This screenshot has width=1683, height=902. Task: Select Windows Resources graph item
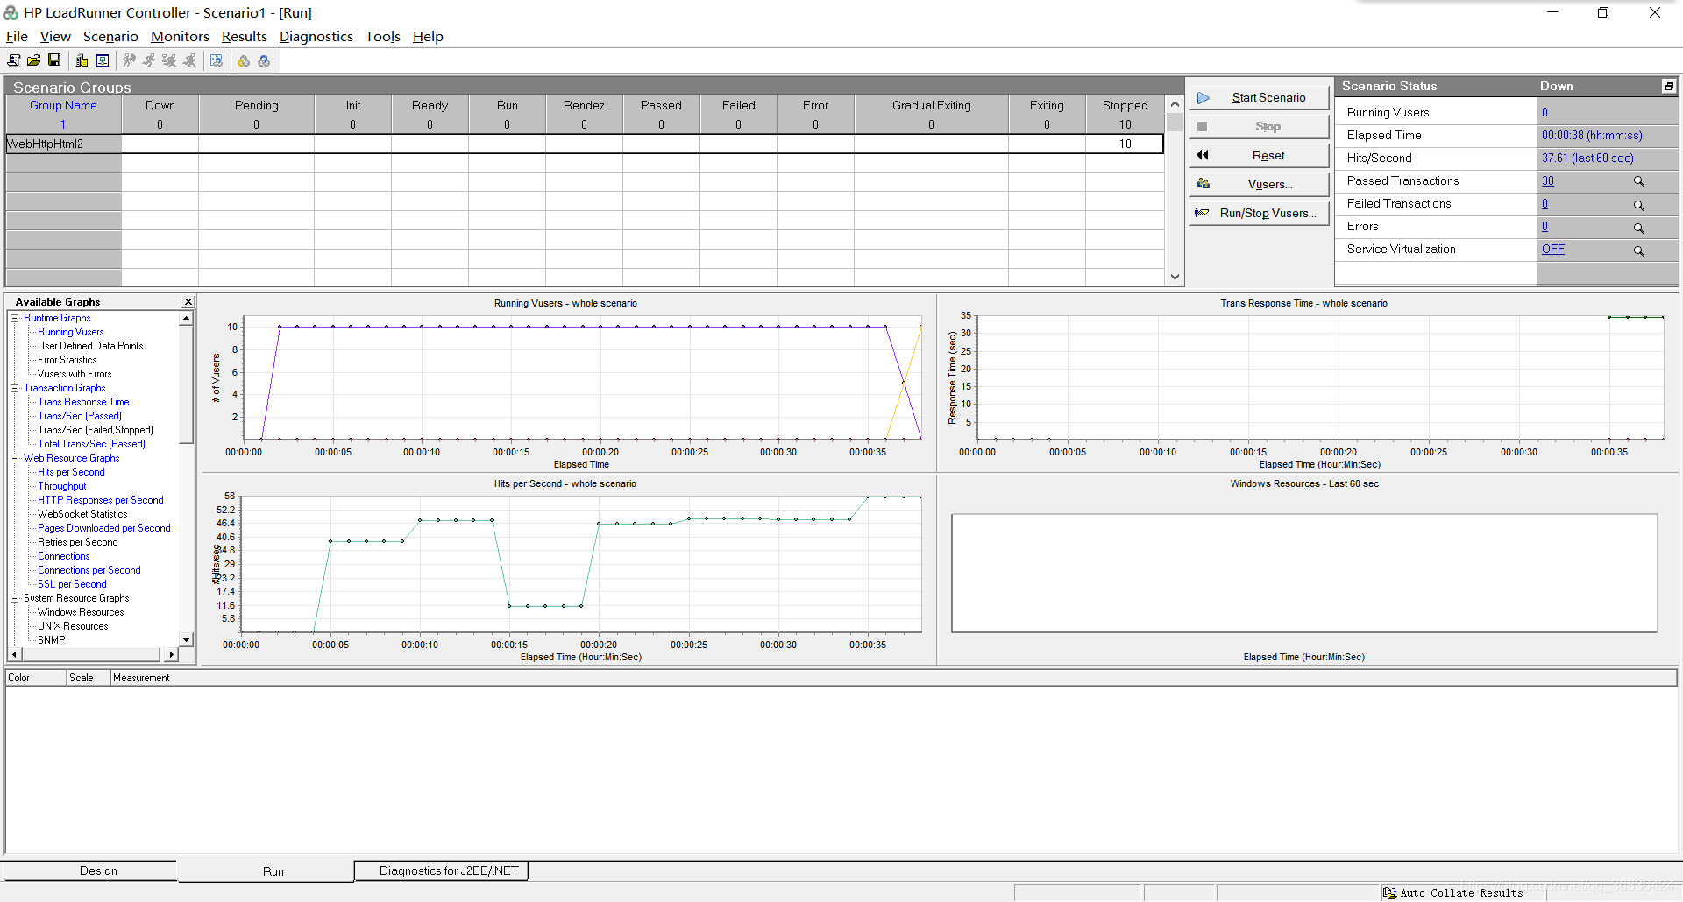tap(81, 612)
